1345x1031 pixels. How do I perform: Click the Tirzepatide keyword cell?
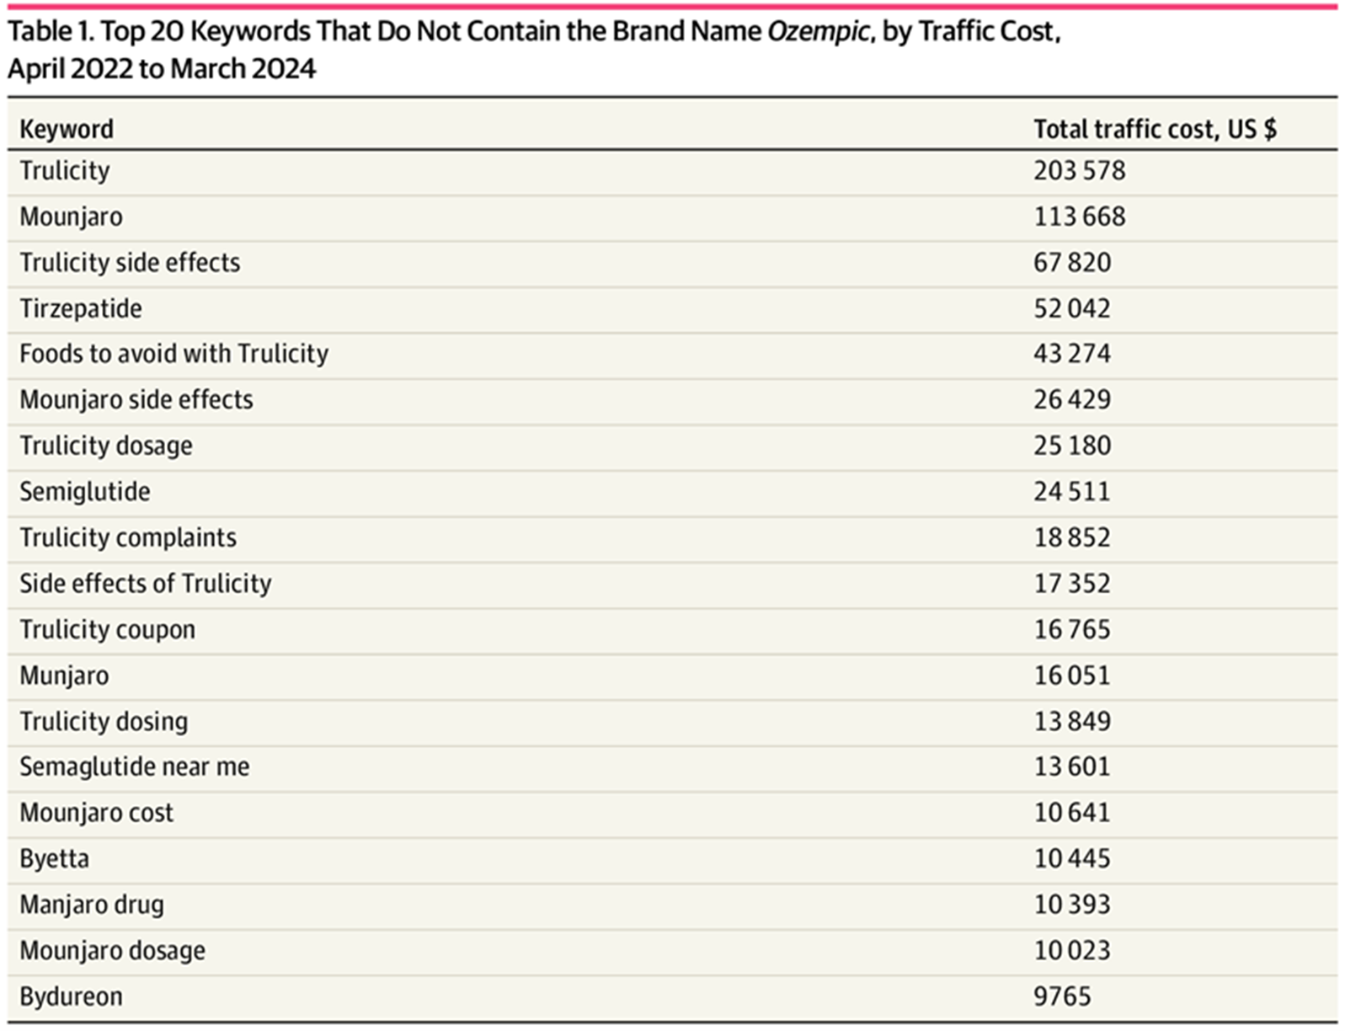81,308
